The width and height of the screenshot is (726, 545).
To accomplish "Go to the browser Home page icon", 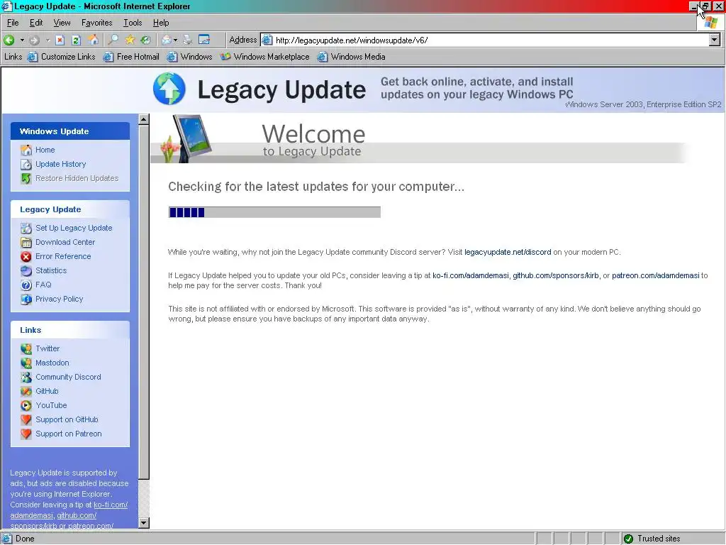I will coord(93,40).
